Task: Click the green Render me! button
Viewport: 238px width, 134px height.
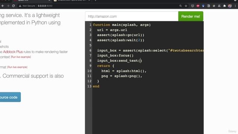Action: [191, 16]
